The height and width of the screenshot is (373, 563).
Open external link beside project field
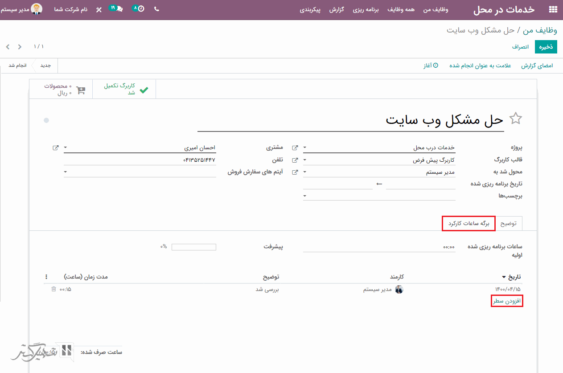coord(295,148)
